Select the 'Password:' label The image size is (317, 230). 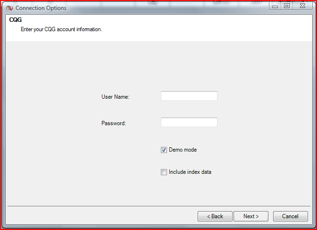[x=114, y=123]
